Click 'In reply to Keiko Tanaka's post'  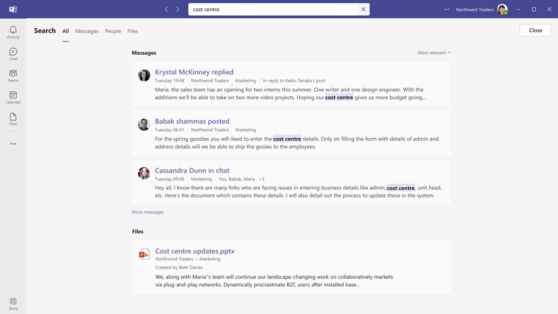point(294,81)
